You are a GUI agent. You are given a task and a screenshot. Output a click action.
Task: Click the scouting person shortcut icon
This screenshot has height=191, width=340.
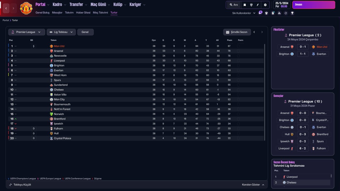click(279, 13)
